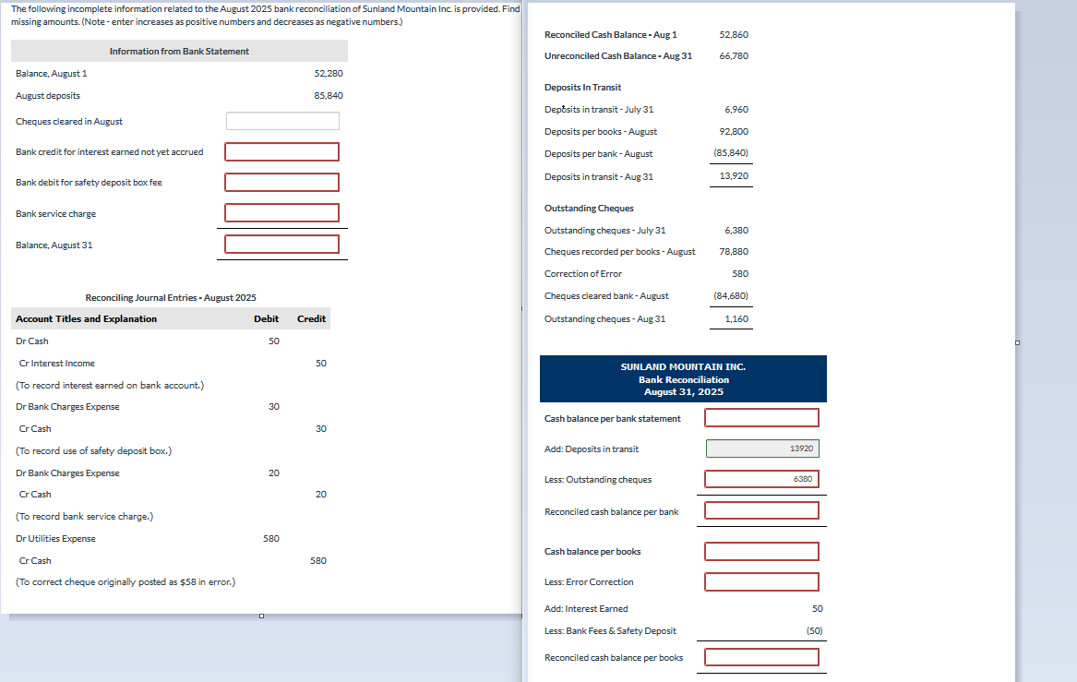The width and height of the screenshot is (1077, 682).
Task: Click Deposits per books - August value 92,800
Action: click(x=734, y=131)
